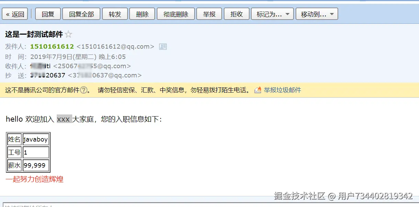Click the javaboy table cell
419x207 pixels.
tap(36, 139)
